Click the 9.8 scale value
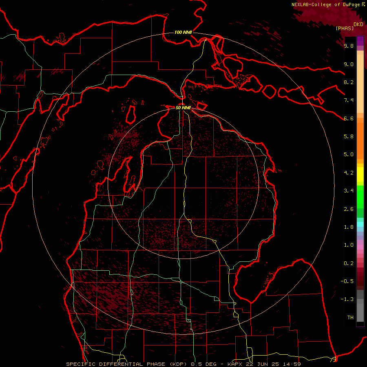The width and height of the screenshot is (367, 367). [349, 46]
